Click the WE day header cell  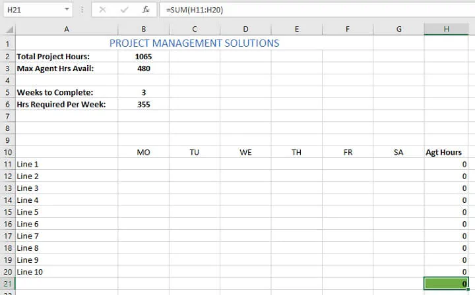[245, 152]
